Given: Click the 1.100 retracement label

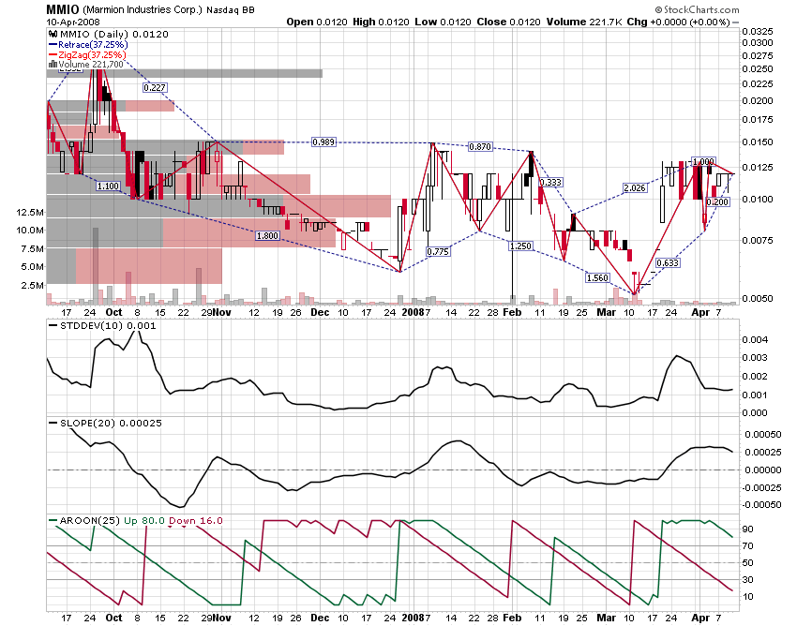Looking at the screenshot, I should tap(108, 186).
